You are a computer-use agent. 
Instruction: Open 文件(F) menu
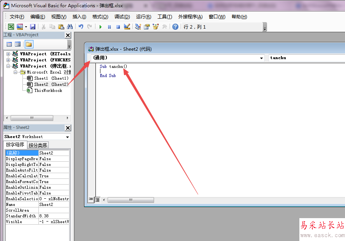[x=17, y=17]
